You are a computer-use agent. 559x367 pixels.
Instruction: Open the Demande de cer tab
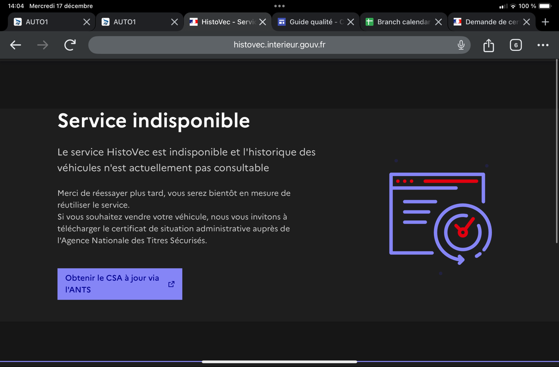(487, 22)
